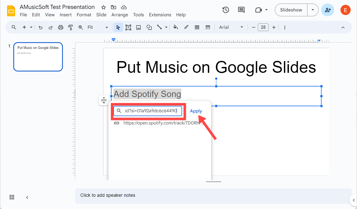Redo the last action
Screen dimensions: 357x209
coord(51,27)
